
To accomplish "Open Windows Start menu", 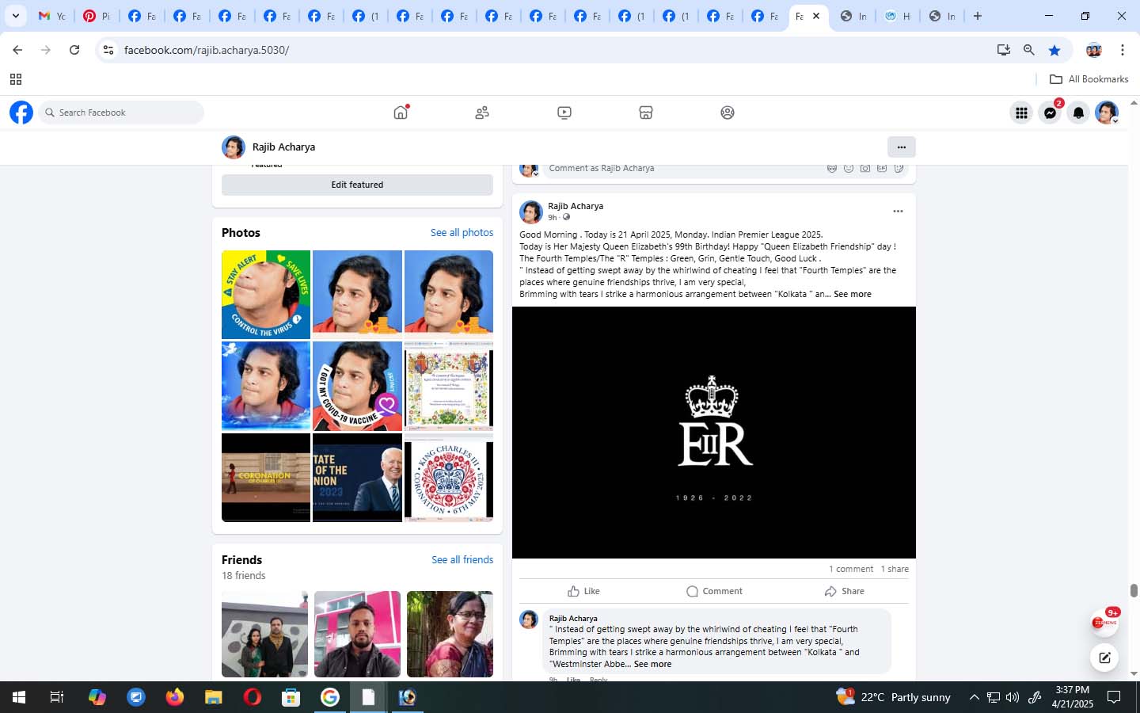I will pyautogui.click(x=19, y=697).
